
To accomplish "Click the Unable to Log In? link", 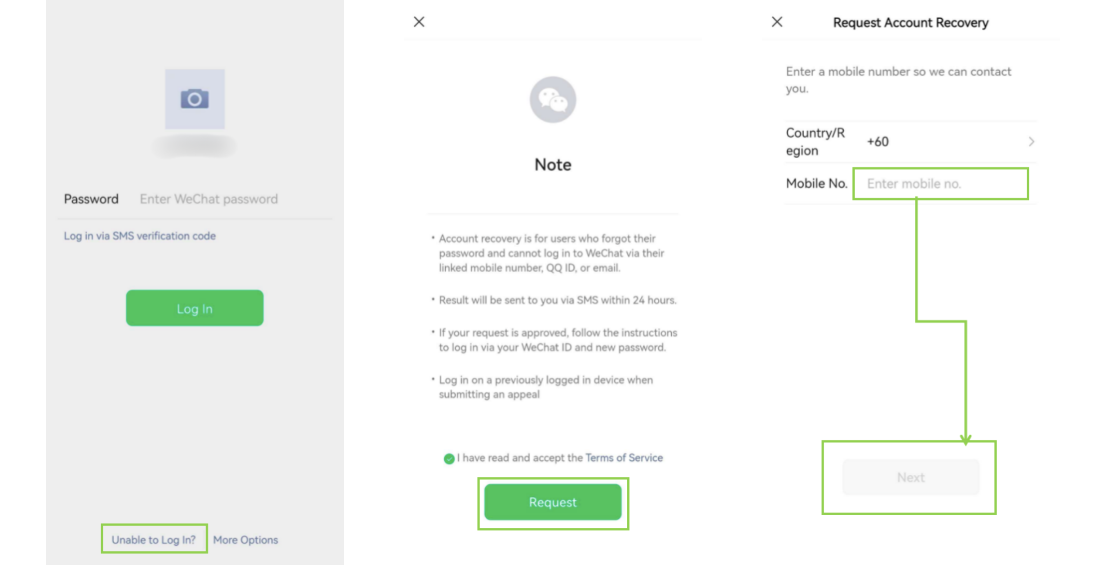I will (154, 540).
